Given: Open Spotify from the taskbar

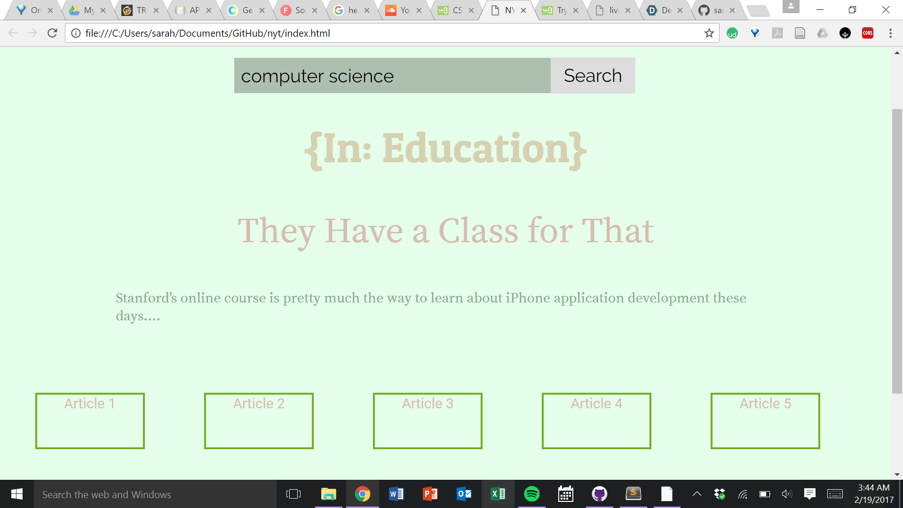Looking at the screenshot, I should pos(531,494).
